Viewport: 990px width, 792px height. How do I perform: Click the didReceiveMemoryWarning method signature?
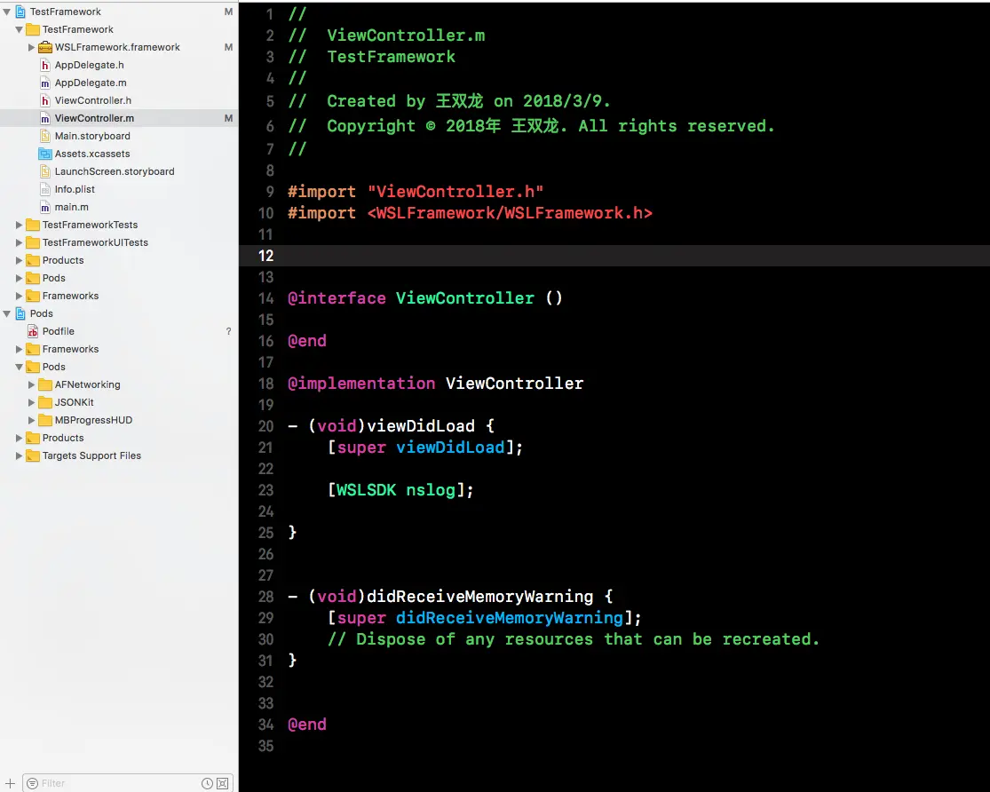450,596
